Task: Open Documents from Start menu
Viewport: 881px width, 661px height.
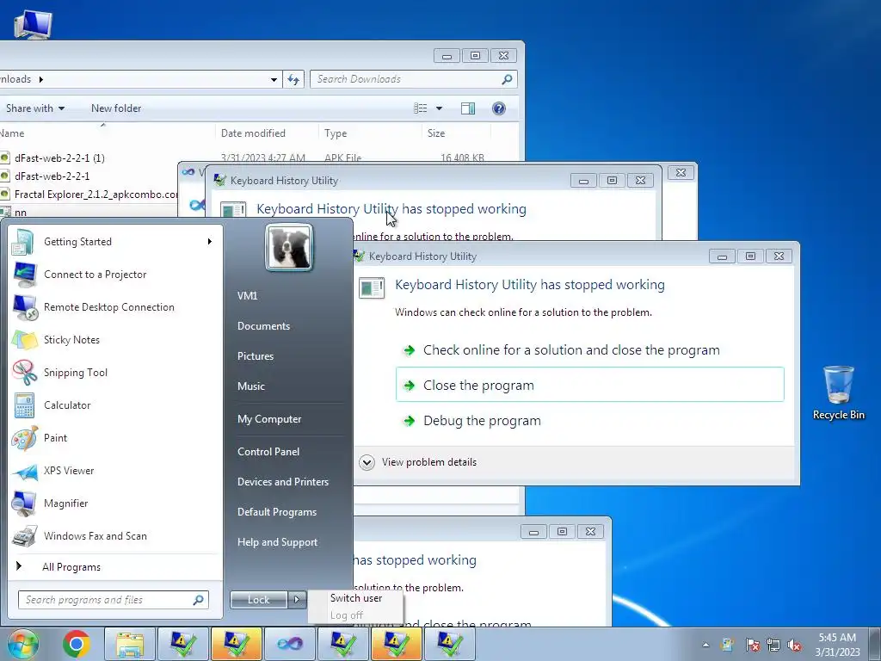Action: click(263, 326)
